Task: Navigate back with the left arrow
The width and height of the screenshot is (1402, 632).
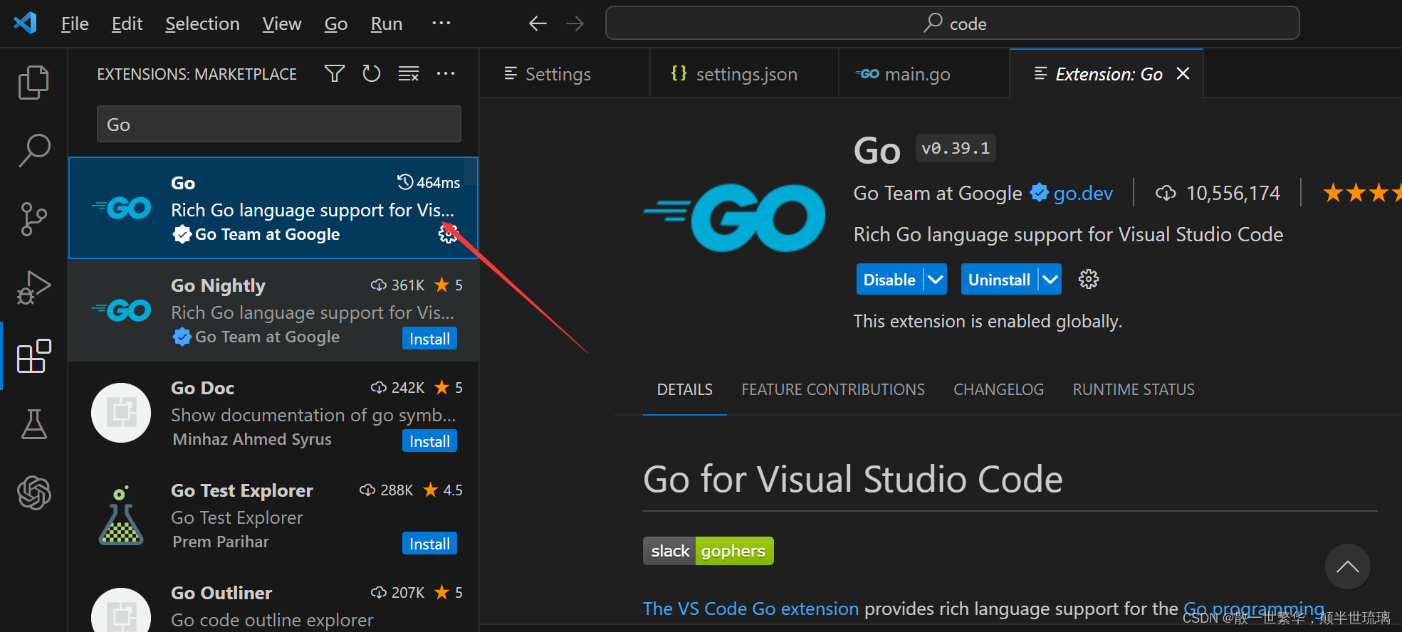Action: 538,23
